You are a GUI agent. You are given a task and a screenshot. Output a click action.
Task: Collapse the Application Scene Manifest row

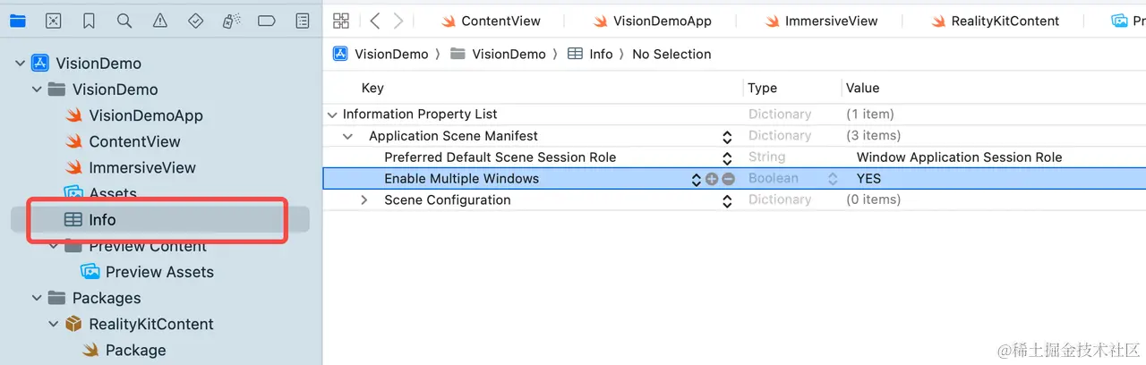click(x=348, y=136)
